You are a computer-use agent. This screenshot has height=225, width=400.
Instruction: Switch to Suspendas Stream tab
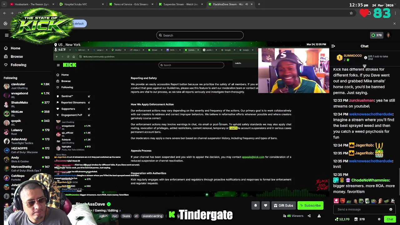pyautogui.click(x=181, y=4)
